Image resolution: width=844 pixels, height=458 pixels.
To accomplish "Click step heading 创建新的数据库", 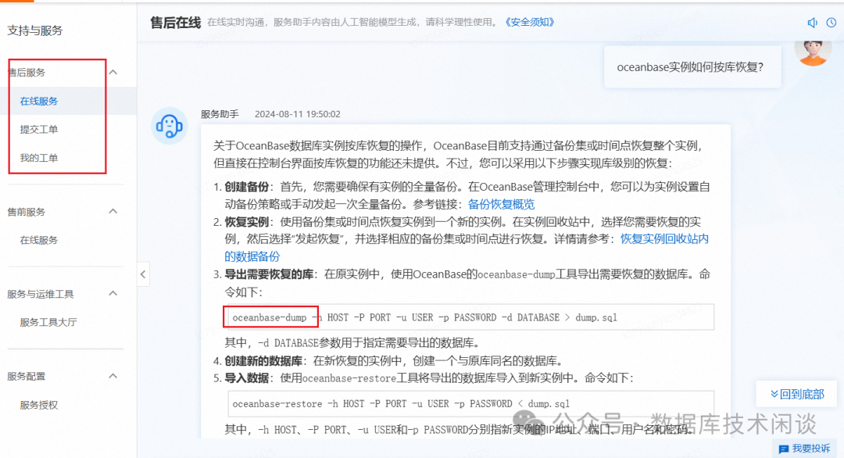I will pyautogui.click(x=263, y=361).
